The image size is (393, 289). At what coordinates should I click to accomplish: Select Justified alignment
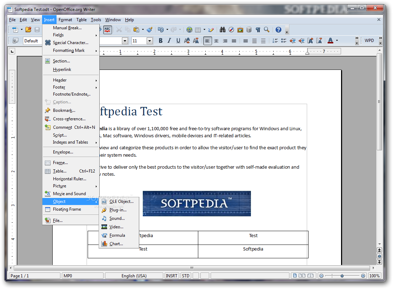(x=234, y=41)
